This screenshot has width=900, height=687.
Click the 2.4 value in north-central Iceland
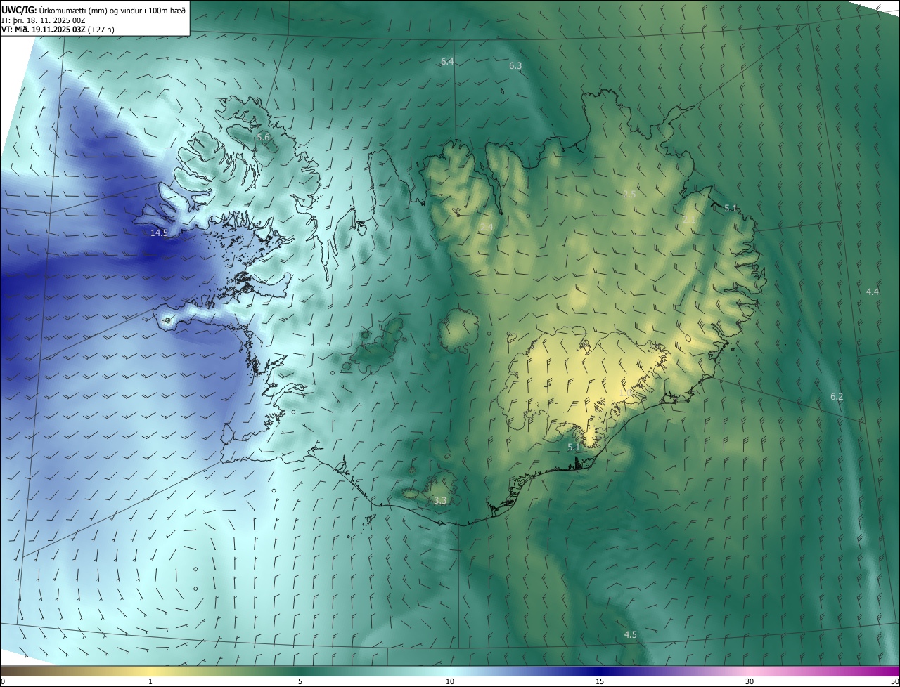pos(487,228)
